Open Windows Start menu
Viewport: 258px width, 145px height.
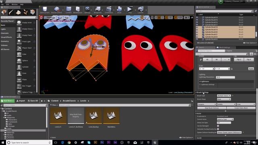pyautogui.click(x=3, y=143)
